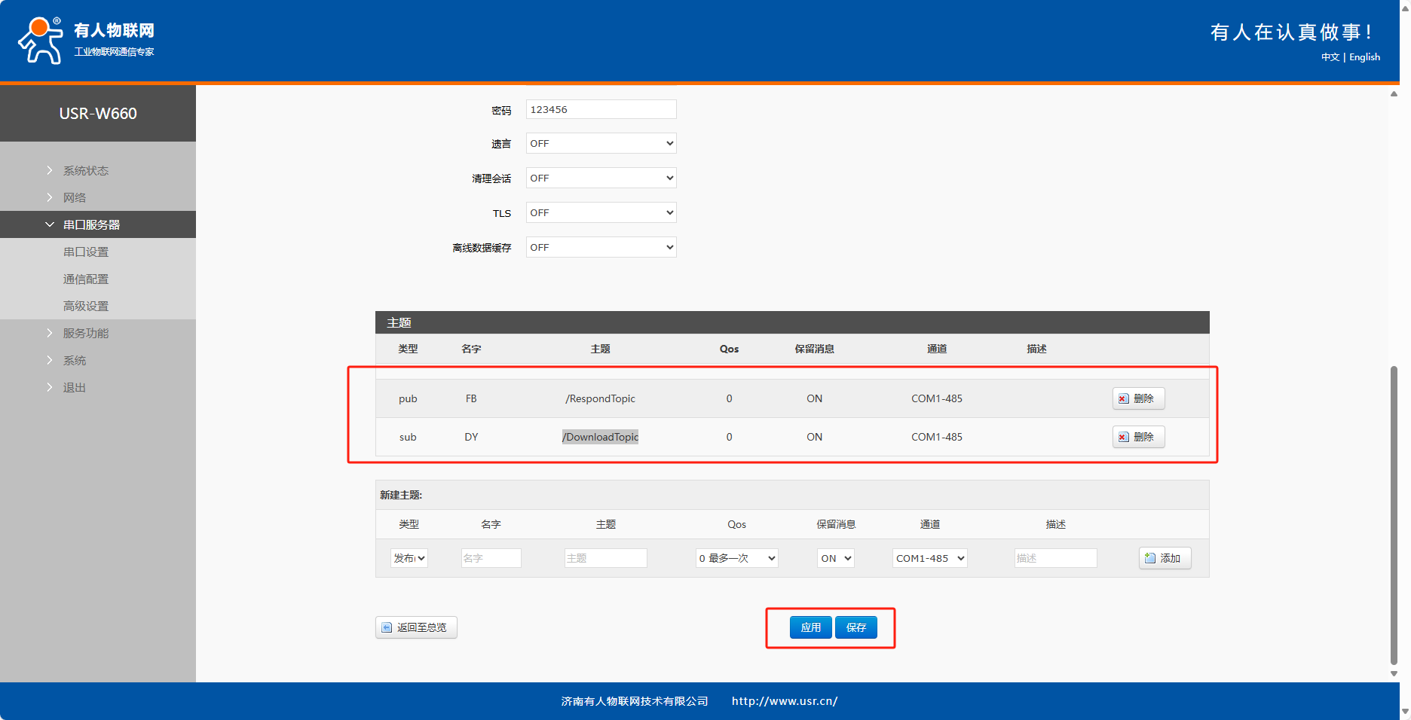Open the 清理会话 dropdown
Viewport: 1411px width, 720px height.
(601, 178)
